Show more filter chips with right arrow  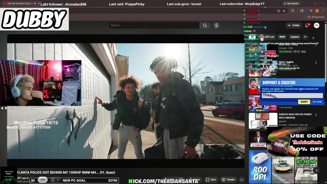click(313, 38)
